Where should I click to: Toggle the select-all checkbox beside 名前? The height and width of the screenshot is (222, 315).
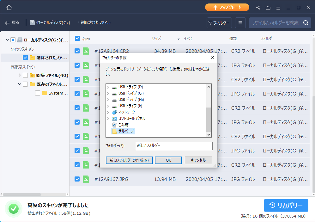pos(77,39)
